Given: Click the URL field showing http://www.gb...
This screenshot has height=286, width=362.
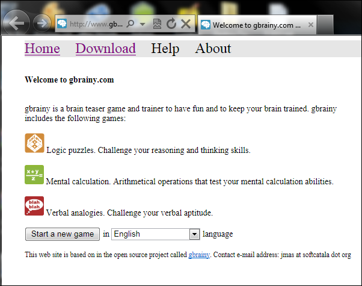Looking at the screenshot, I should coord(96,24).
